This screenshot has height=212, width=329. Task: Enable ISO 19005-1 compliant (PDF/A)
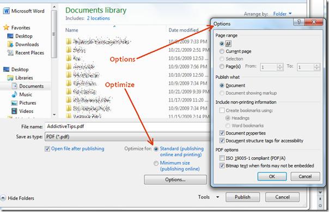click(x=222, y=158)
